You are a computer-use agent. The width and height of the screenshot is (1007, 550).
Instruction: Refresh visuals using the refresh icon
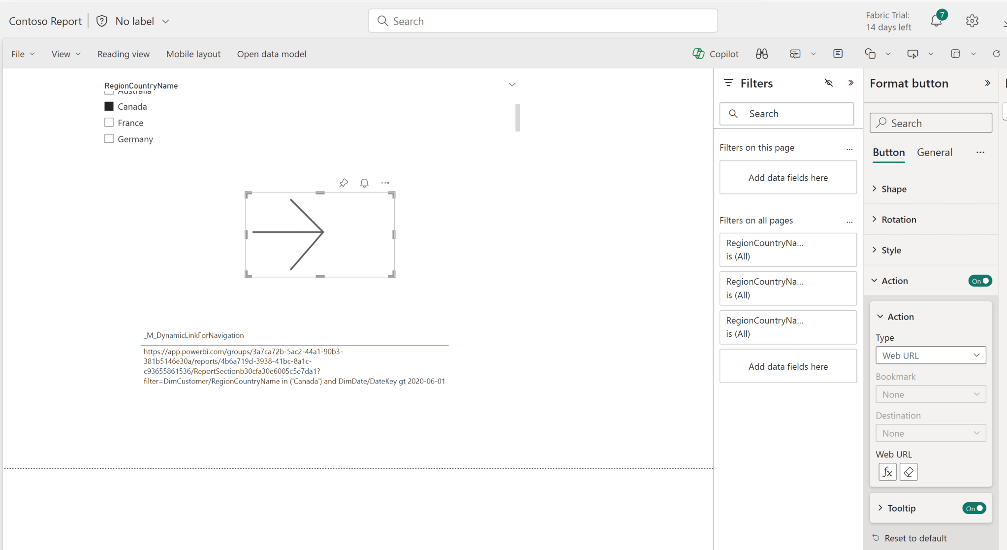click(x=996, y=54)
